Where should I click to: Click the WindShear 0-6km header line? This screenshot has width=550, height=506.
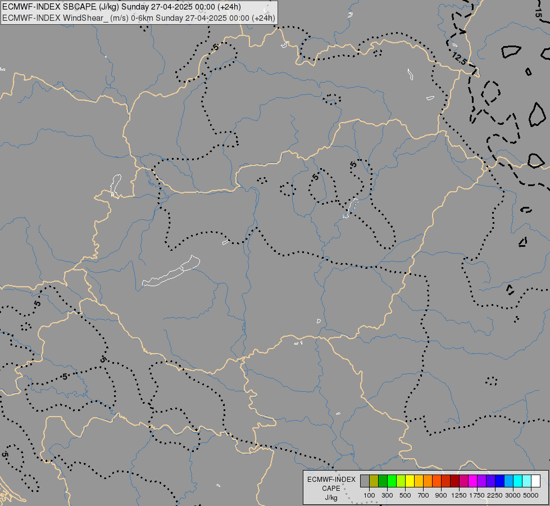pos(139,18)
